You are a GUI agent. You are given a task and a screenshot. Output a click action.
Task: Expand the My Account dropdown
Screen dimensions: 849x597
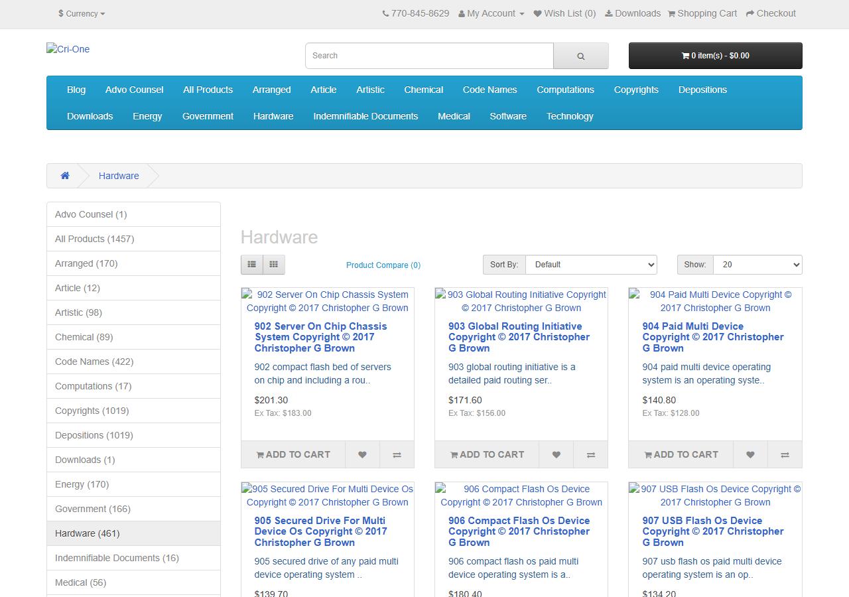(491, 13)
